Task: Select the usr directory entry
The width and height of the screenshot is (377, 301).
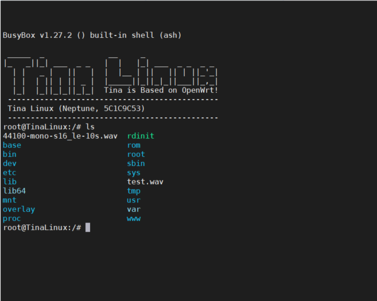Action: click(133, 200)
